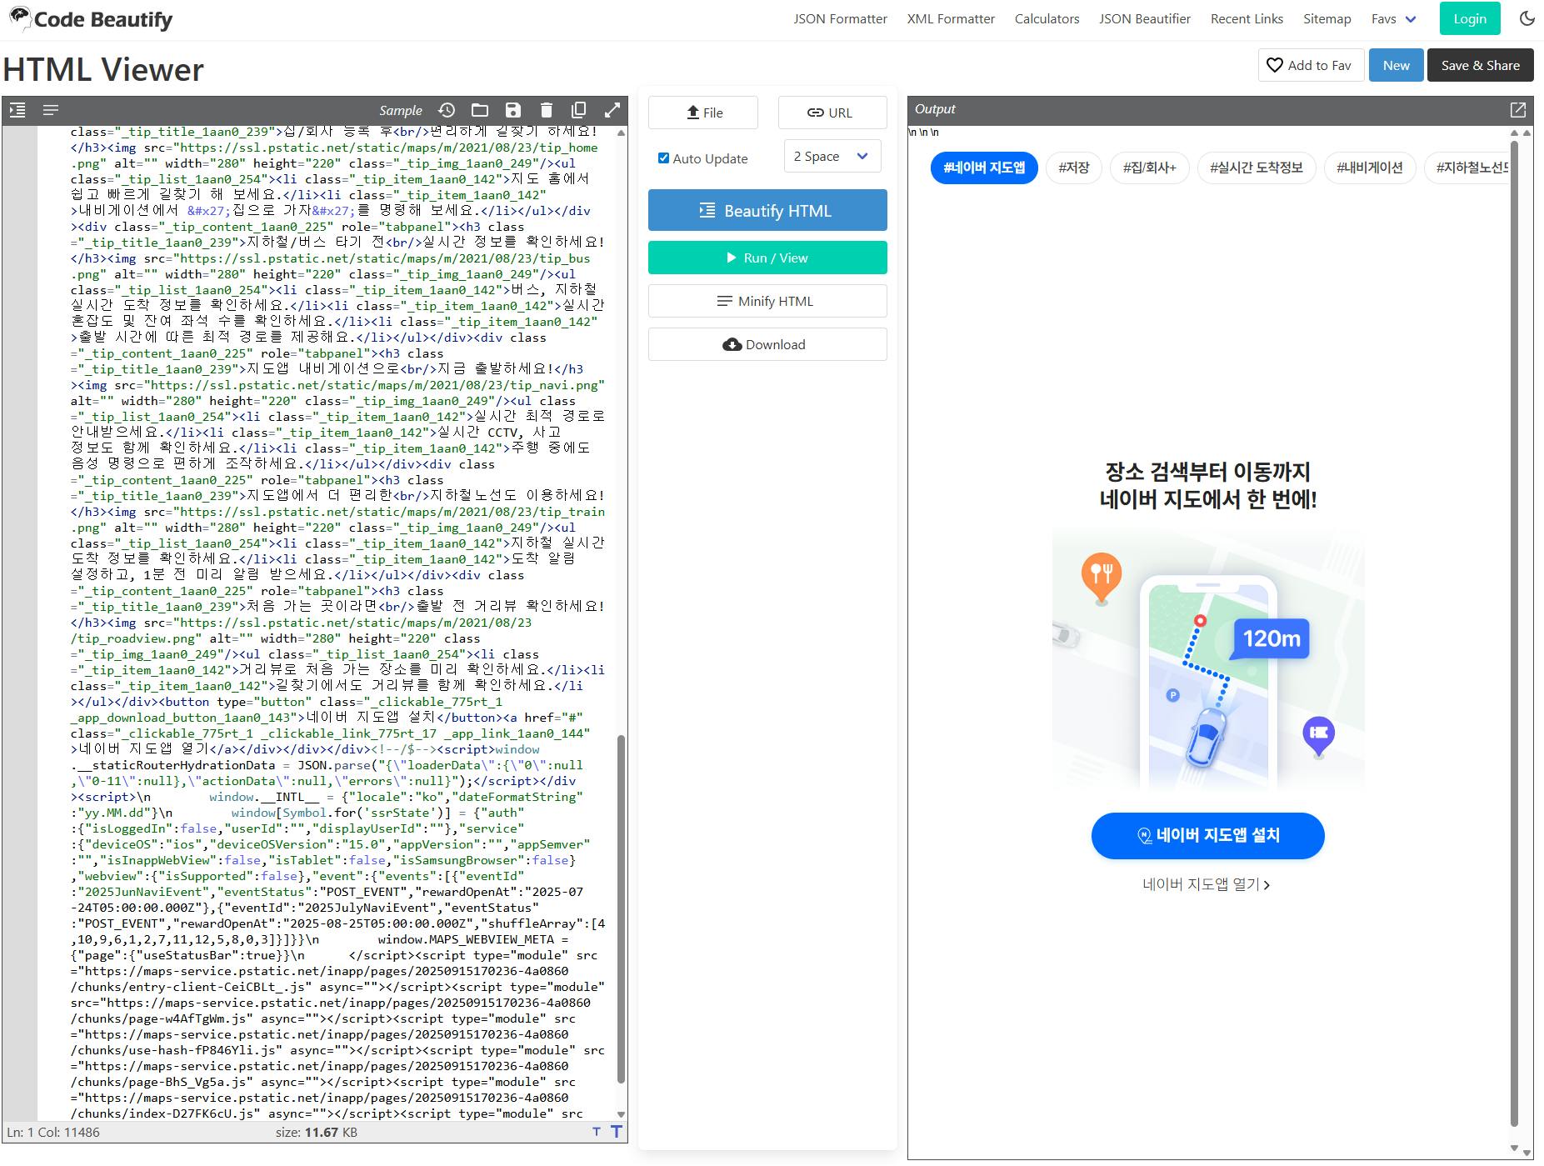The width and height of the screenshot is (1544, 1166).
Task: Toggle dark mode with the moon icon
Action: click(1527, 18)
